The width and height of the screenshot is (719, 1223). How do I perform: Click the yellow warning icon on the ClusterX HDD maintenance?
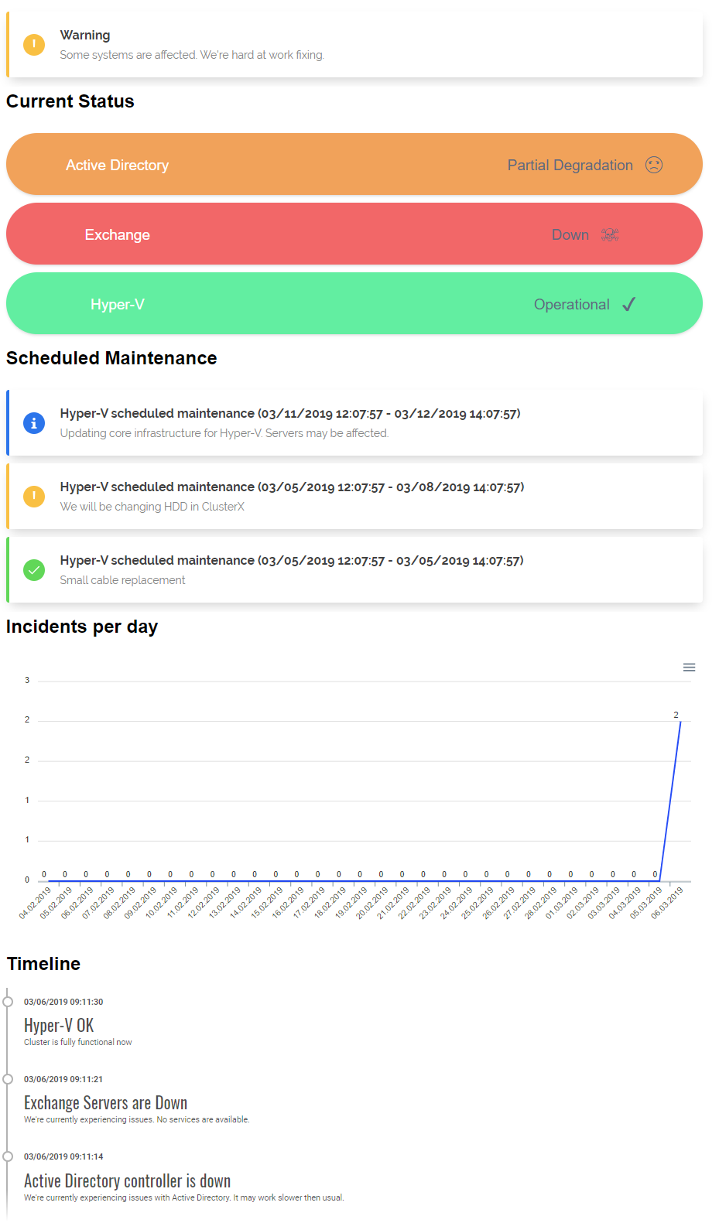coord(34,496)
